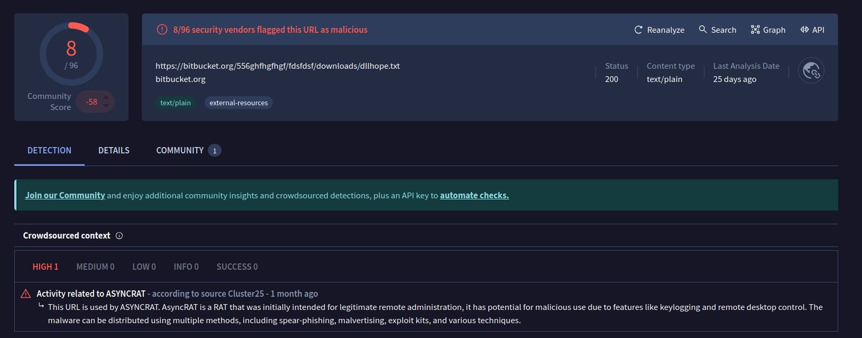Viewport: 862px width, 338px height.
Task: Upvote the community score
Action: tap(106, 97)
